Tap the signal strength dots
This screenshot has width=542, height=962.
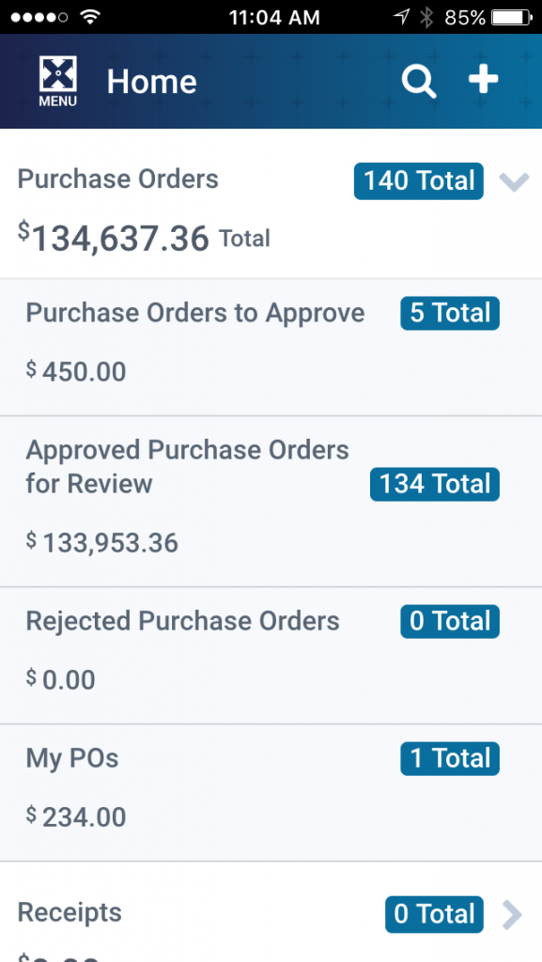click(x=39, y=17)
